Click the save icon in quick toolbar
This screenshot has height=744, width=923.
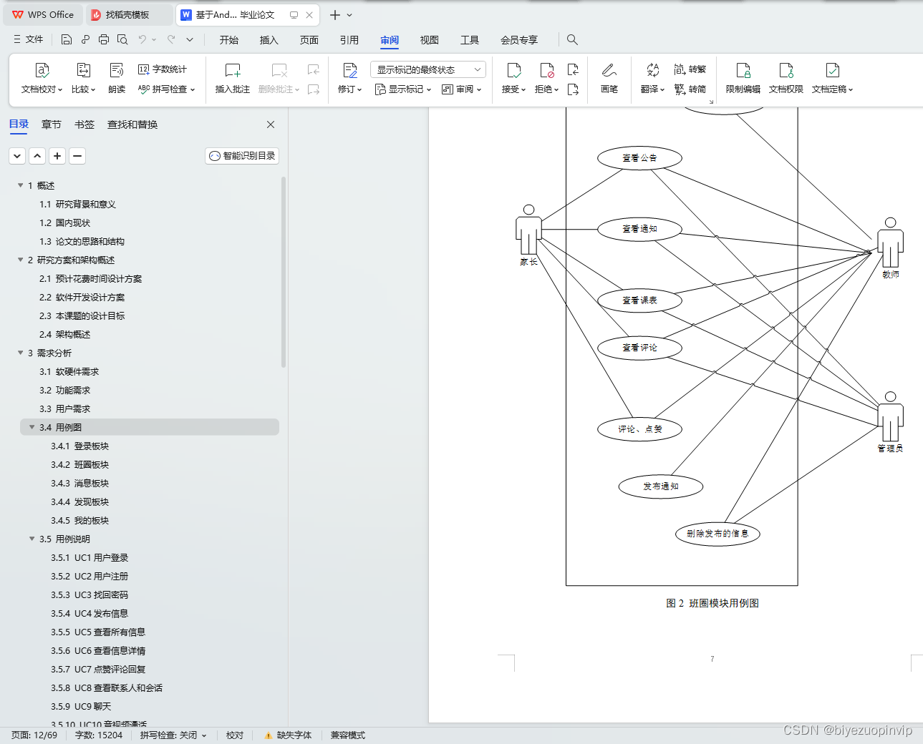(x=67, y=39)
